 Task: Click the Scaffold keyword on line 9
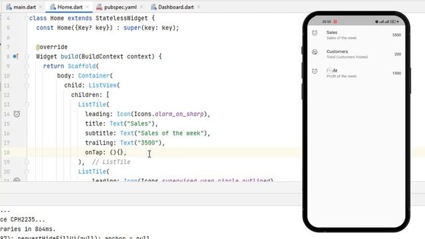(82, 66)
